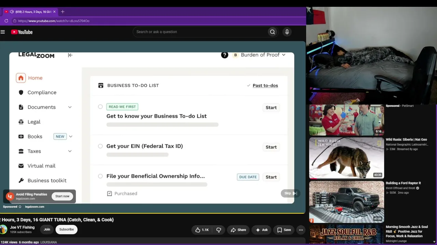The width and height of the screenshot is (437, 245).
Task: Start the Get your EIN task
Action: tap(271, 147)
